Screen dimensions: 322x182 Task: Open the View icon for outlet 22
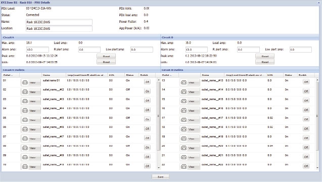190,167
